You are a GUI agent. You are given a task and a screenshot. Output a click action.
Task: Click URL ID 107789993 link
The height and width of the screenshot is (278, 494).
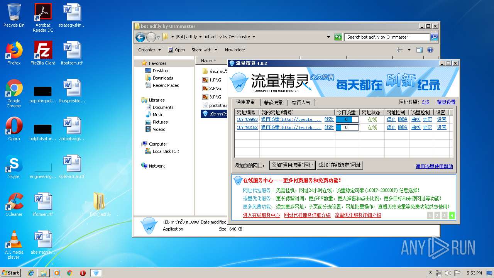[x=247, y=120]
